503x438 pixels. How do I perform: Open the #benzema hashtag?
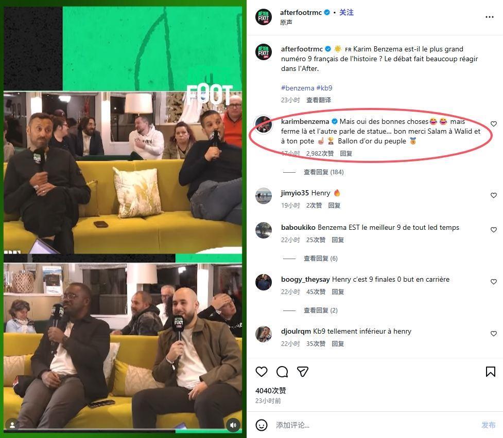pos(298,88)
